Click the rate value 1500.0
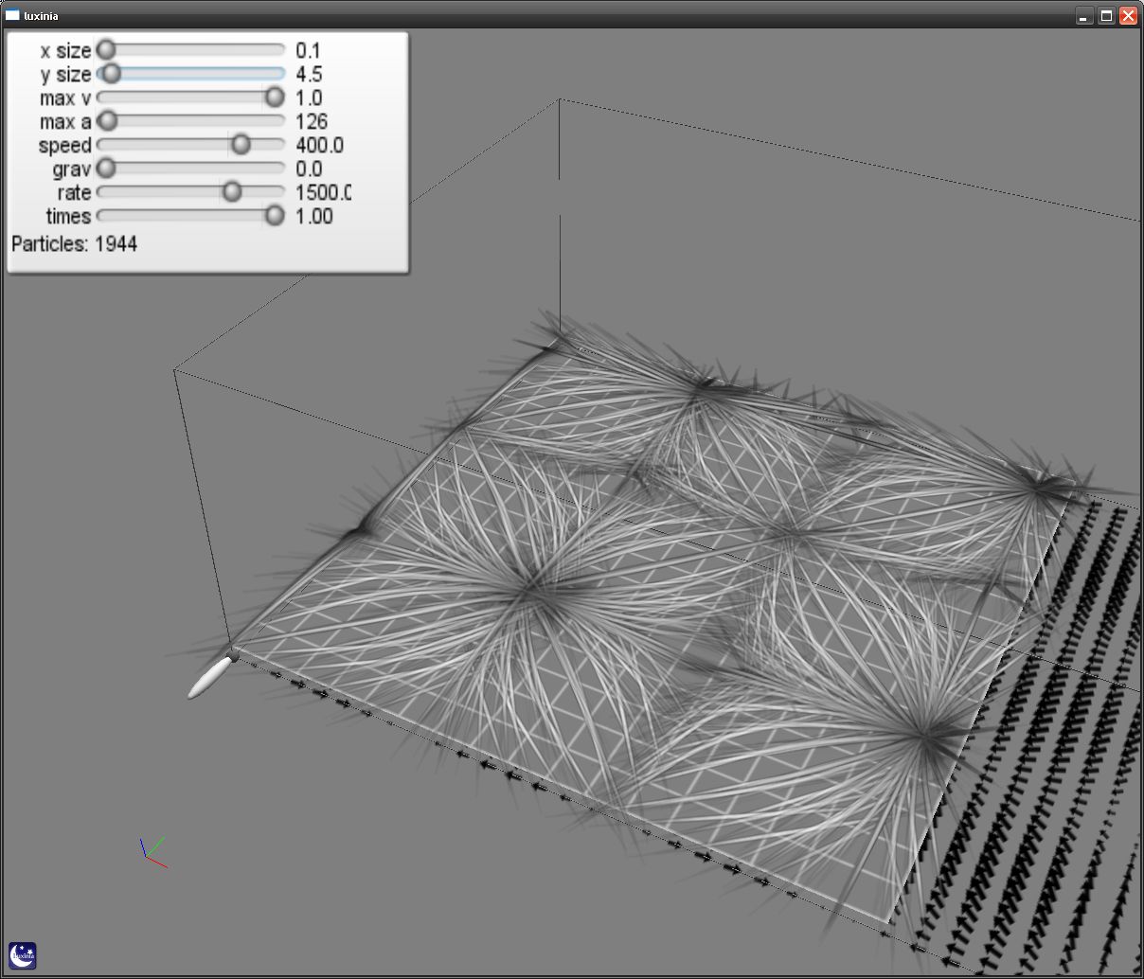Viewport: 1144px width, 979px height. (x=322, y=193)
